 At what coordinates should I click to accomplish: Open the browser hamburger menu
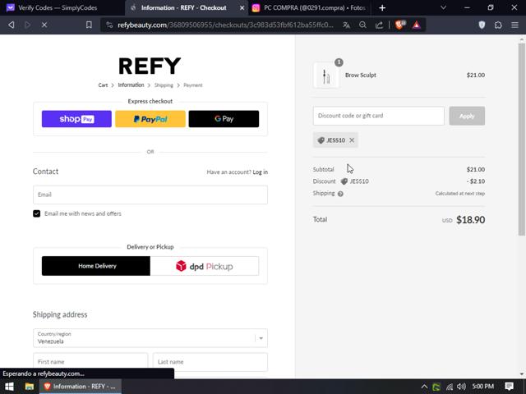pyautogui.click(x=514, y=25)
